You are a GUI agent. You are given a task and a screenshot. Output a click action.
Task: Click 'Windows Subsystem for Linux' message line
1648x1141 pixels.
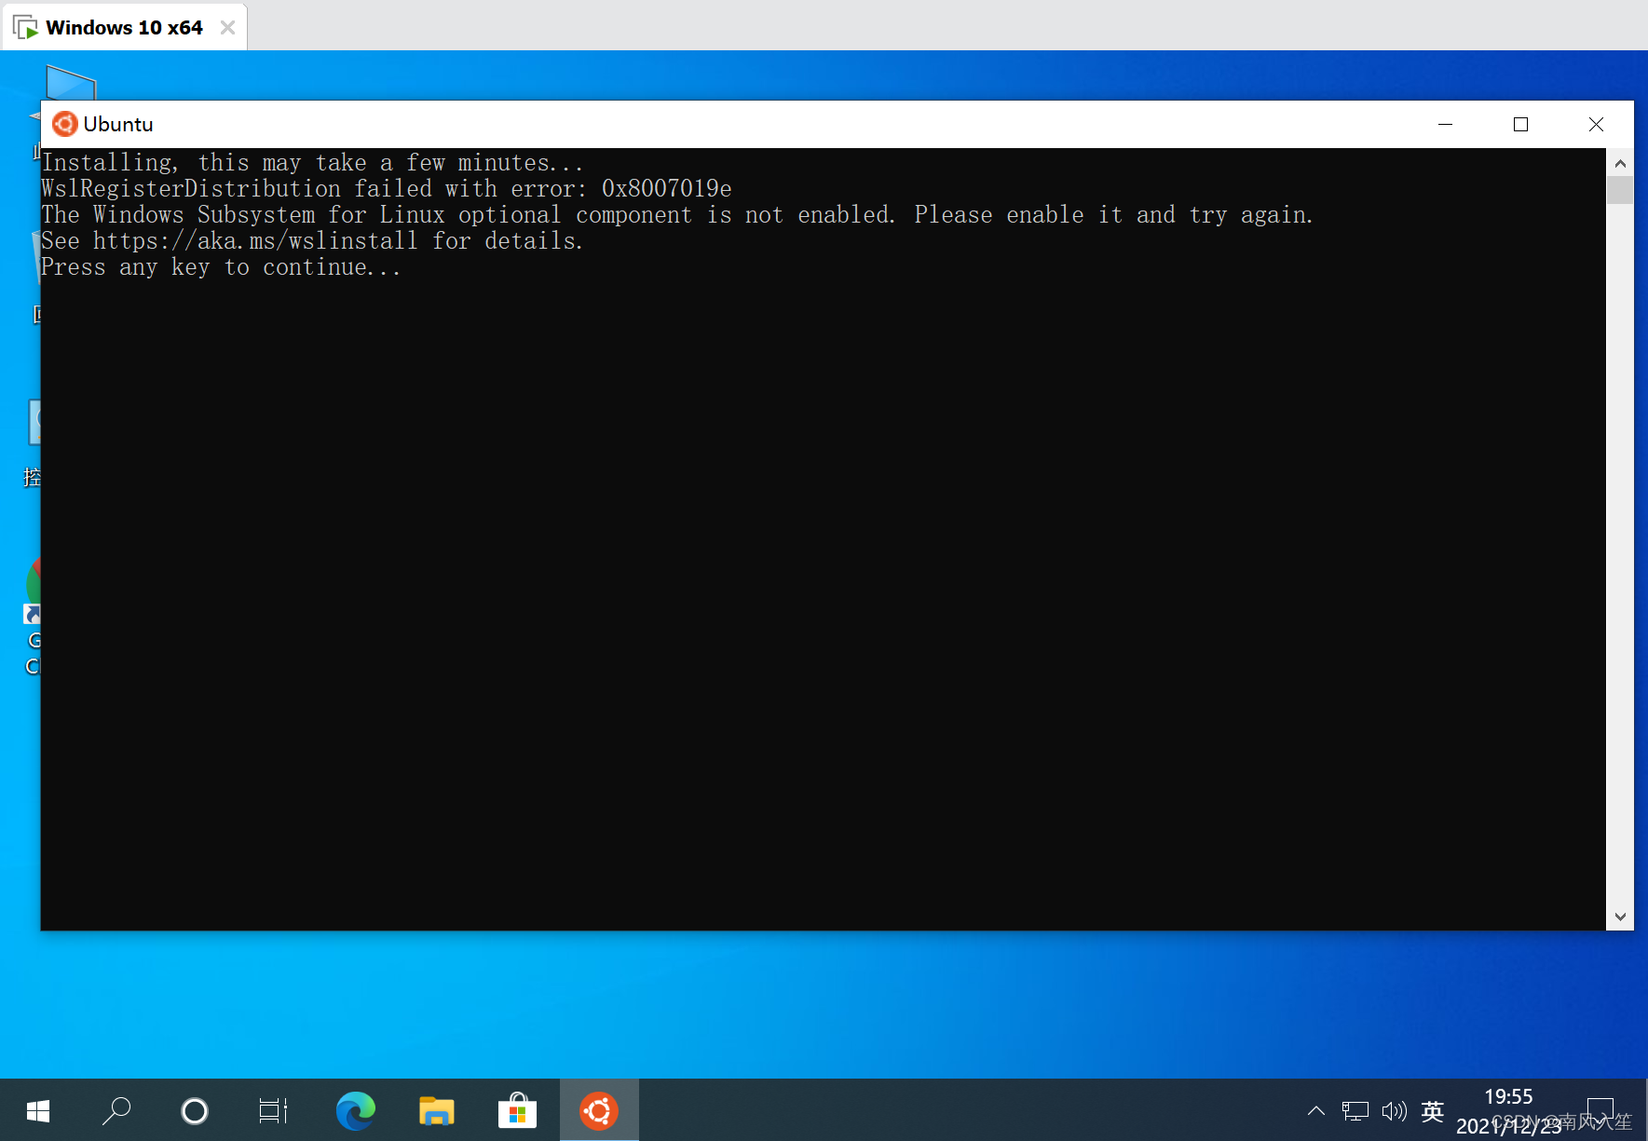tap(676, 215)
